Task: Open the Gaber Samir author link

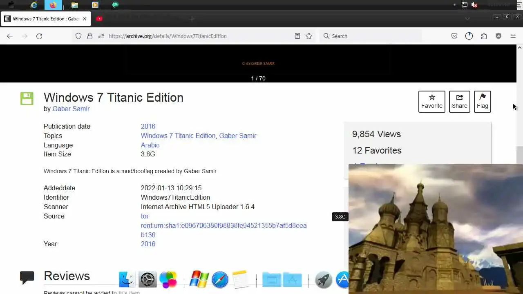Action: click(71, 109)
